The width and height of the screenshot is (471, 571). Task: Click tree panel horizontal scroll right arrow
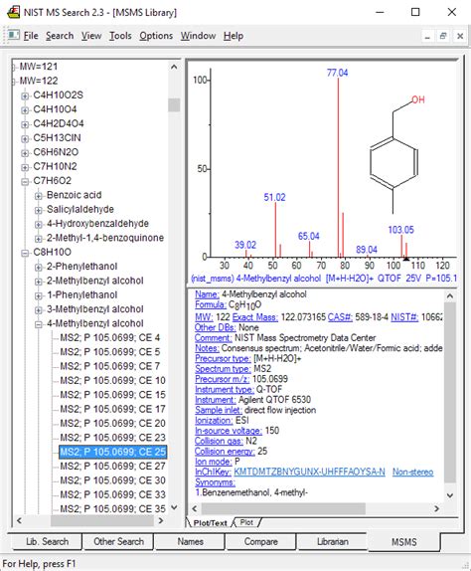point(161,521)
